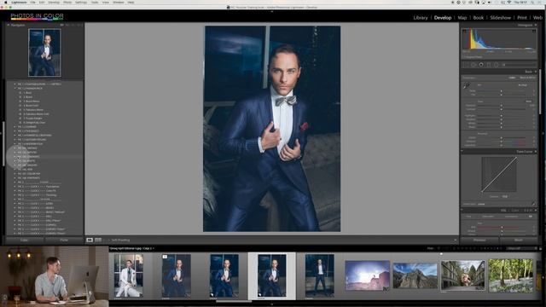This screenshot has height=307, width=546.
Task: Select the Radial Filter tool
Action: [x=496, y=65]
